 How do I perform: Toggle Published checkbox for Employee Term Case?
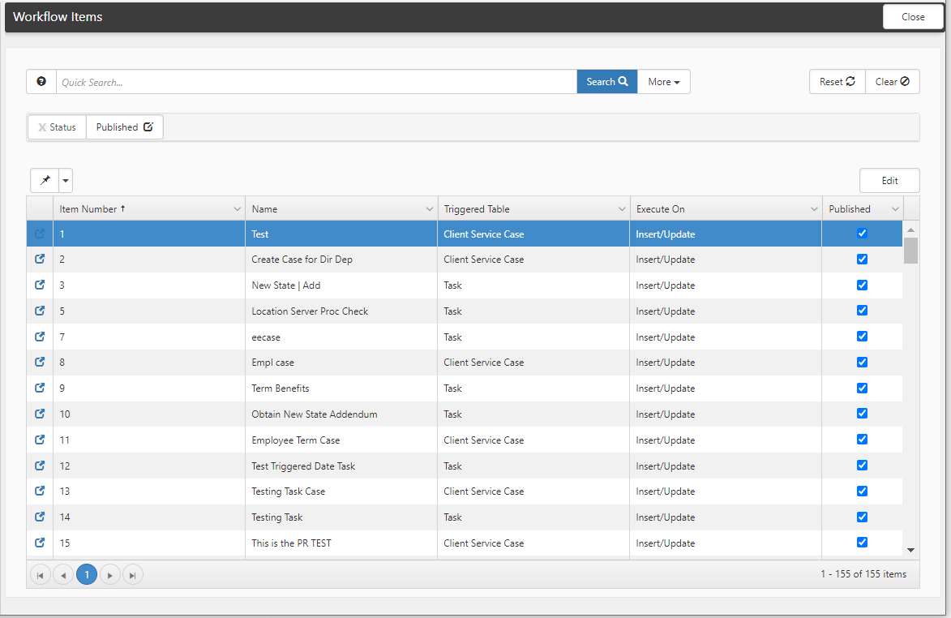862,440
